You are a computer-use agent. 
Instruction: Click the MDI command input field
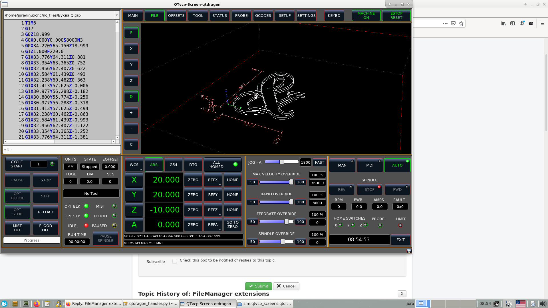tap(62, 150)
